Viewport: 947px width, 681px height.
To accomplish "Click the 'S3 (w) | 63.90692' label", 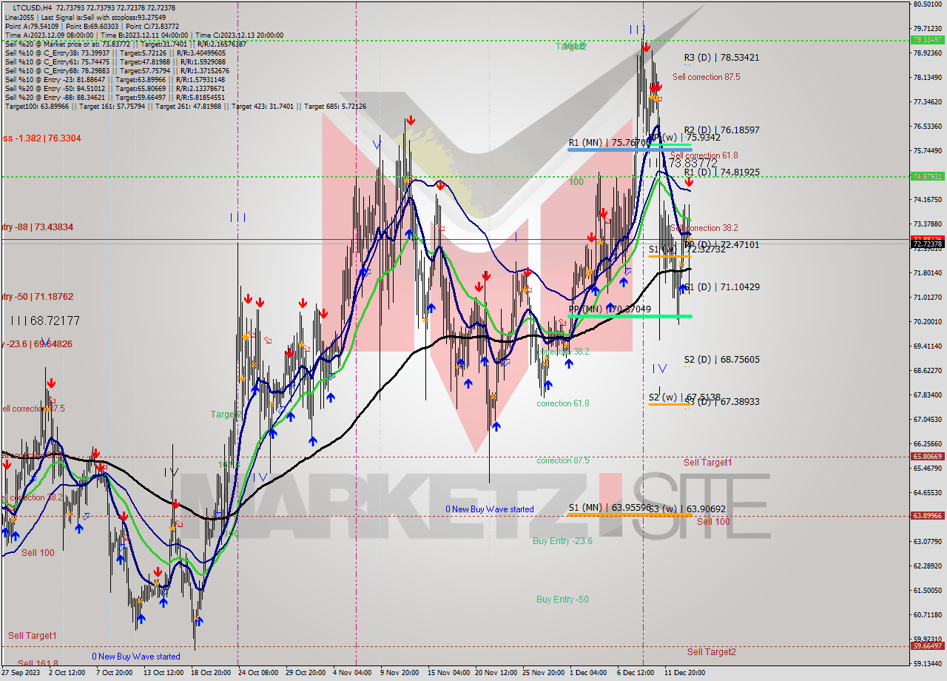I will tap(687, 509).
